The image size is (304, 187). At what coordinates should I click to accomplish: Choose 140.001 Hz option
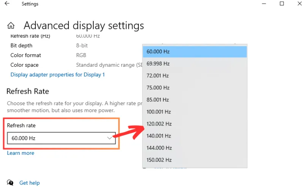195,136
